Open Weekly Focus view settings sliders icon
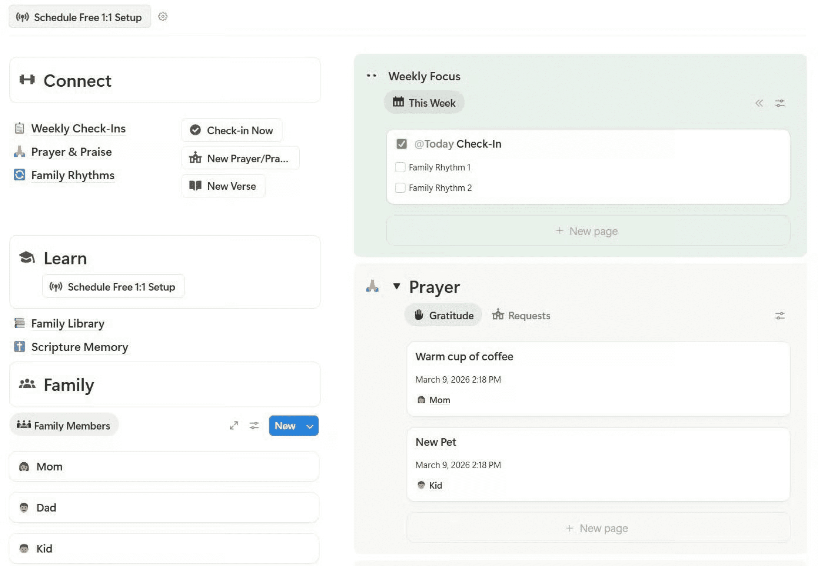Image resolution: width=818 pixels, height=566 pixels. pos(779,103)
